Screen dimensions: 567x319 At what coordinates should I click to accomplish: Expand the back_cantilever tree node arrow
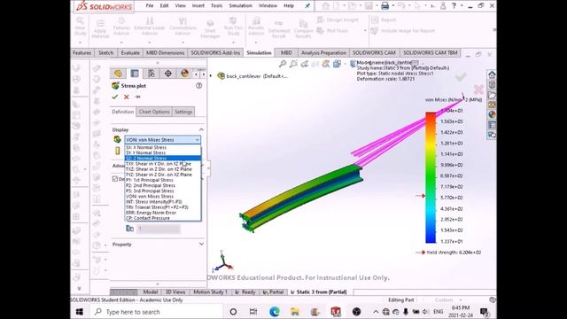211,76
